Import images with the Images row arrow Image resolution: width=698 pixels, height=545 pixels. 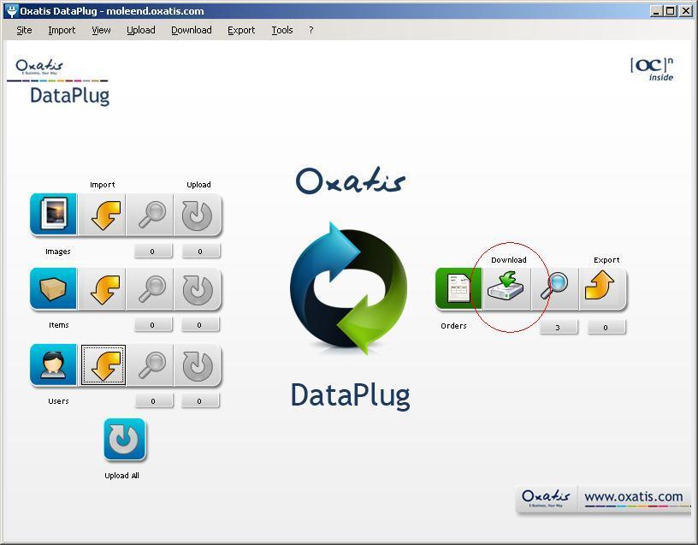pyautogui.click(x=104, y=214)
